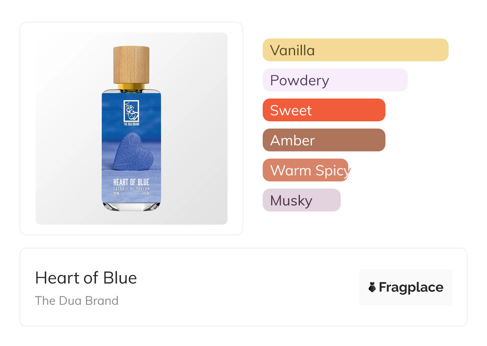This screenshot has height=346, width=487.
Task: Click the 34 ML marking on label
Action: tap(116, 193)
